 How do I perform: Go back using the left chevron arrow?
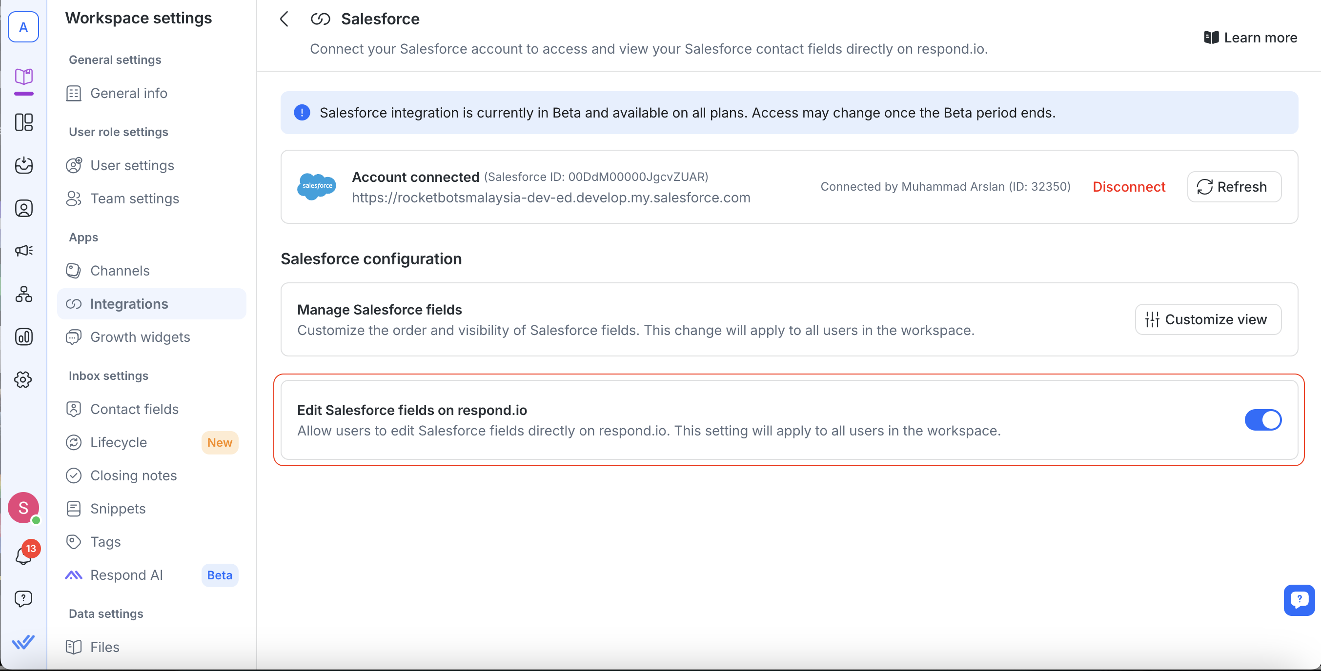(284, 20)
